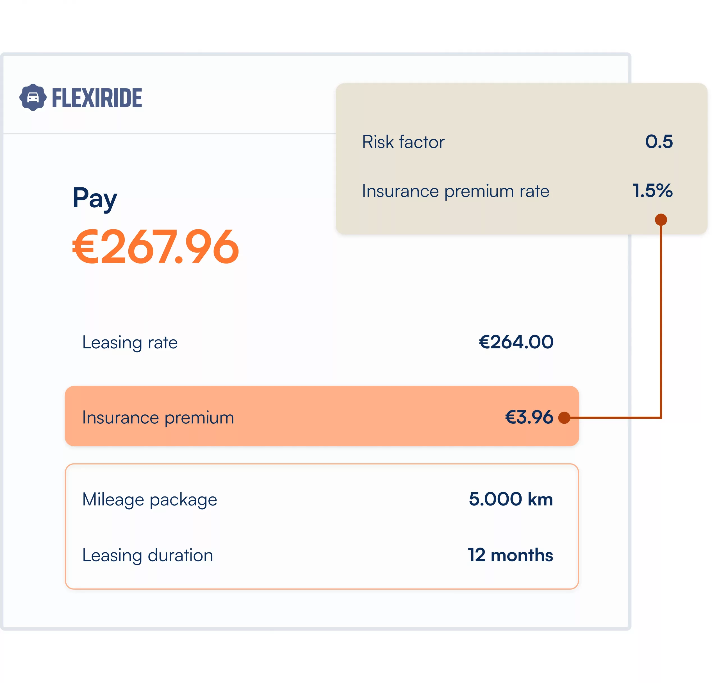Screen dimensions: 719x683
Task: Click the vertical orange connector line
Action: click(661, 320)
